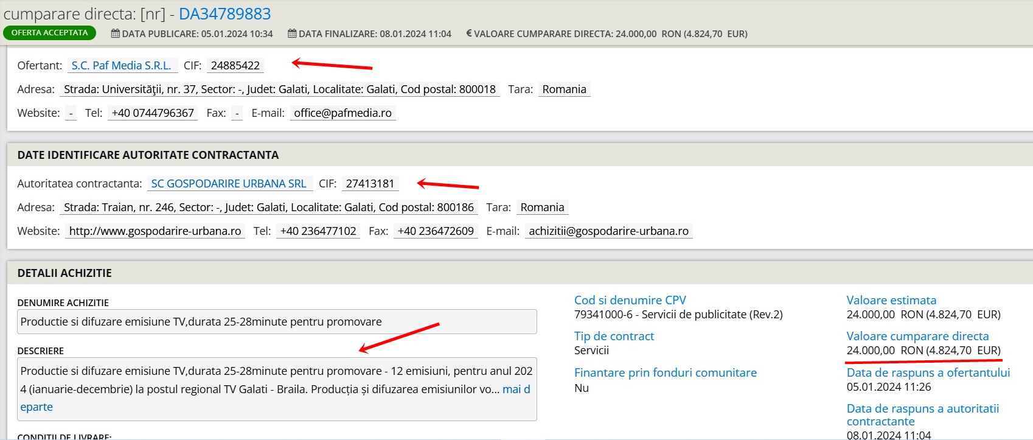Image resolution: width=1033 pixels, height=440 pixels.
Task: Expand description with 'mai departe' link
Action: click(x=515, y=389)
